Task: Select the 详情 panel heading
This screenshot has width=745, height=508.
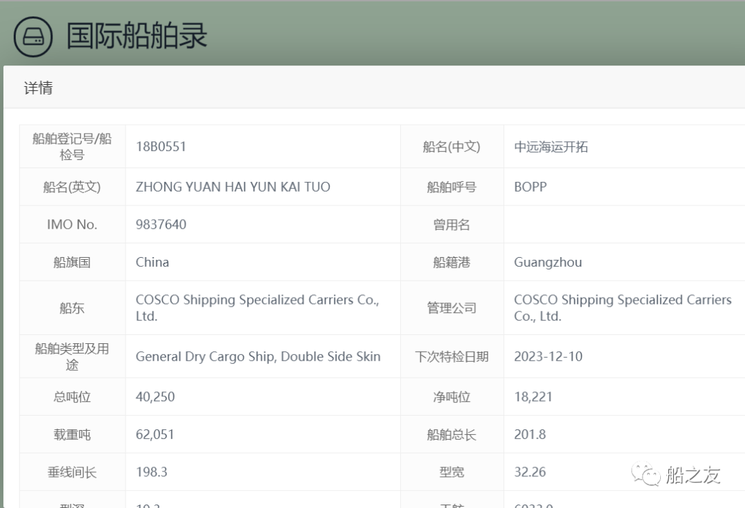Action: (39, 88)
